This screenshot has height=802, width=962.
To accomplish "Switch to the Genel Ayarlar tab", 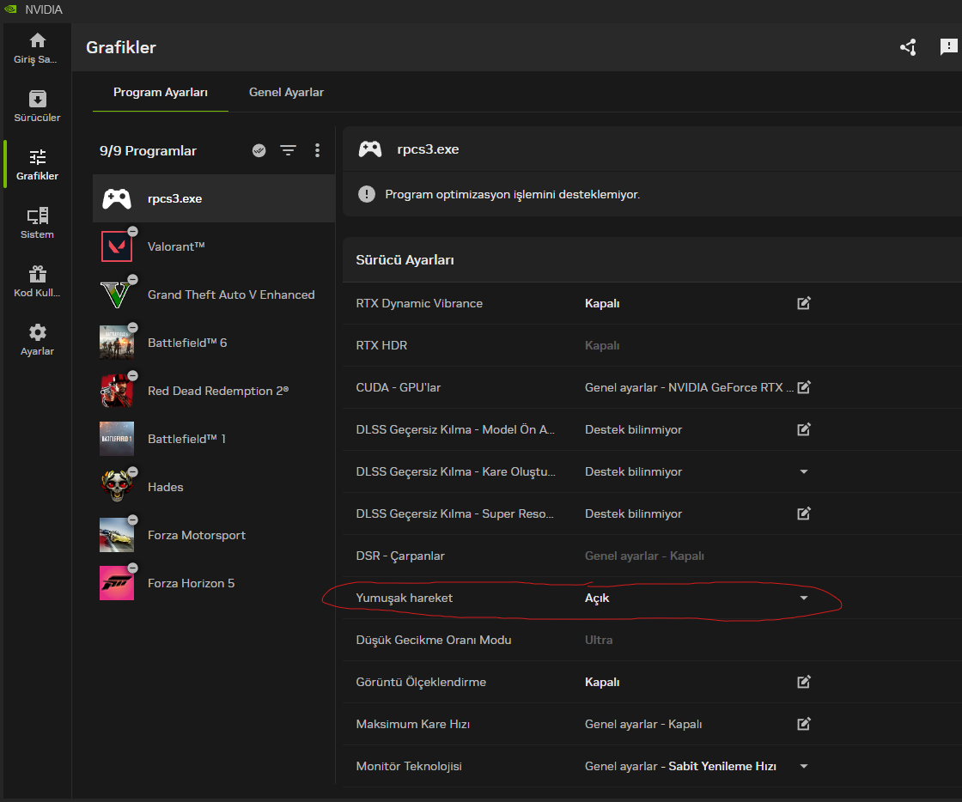I will [x=286, y=92].
